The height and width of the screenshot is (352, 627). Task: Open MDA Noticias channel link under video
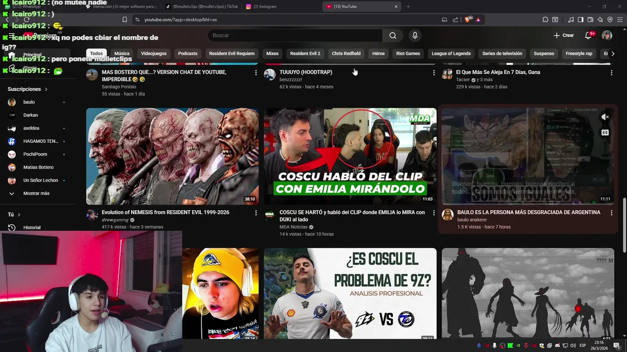pos(293,227)
